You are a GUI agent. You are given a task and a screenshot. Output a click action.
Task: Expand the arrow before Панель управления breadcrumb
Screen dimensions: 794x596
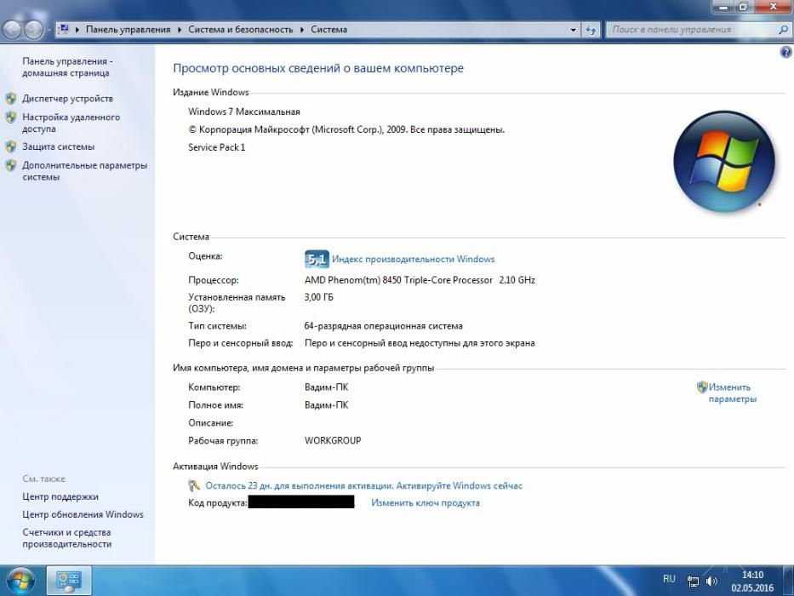[77, 30]
